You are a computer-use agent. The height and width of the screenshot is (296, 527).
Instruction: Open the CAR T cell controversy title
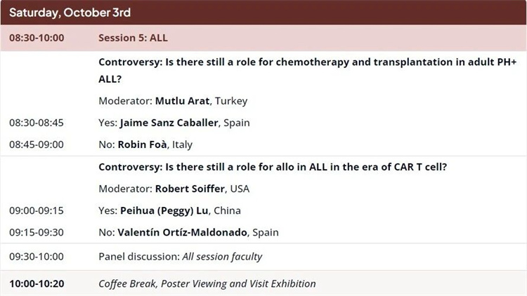point(273,167)
